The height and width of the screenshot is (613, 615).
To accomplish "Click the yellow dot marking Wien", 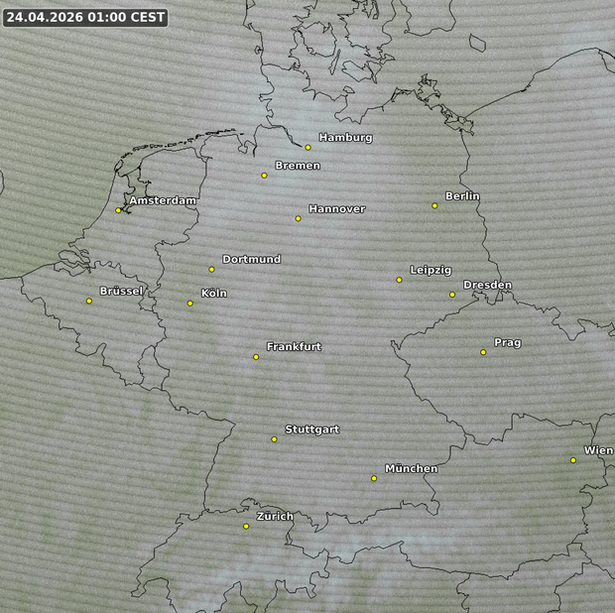I will (x=573, y=459).
